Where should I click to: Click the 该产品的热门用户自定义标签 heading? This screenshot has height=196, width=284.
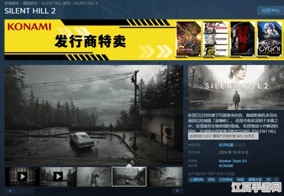pos(212,174)
